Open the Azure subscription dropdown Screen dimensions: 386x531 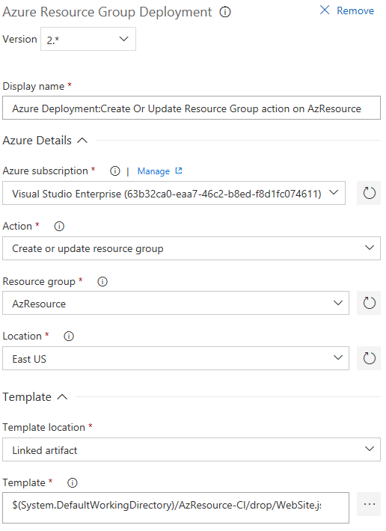(174, 194)
